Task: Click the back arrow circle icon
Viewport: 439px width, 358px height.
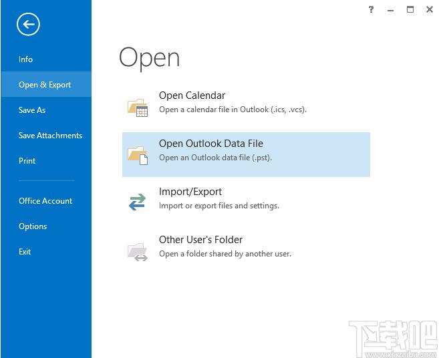Action: [x=28, y=24]
